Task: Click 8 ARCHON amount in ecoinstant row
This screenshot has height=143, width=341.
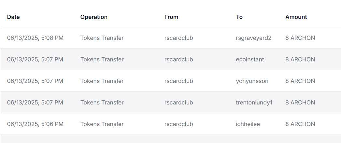Action: click(x=300, y=59)
